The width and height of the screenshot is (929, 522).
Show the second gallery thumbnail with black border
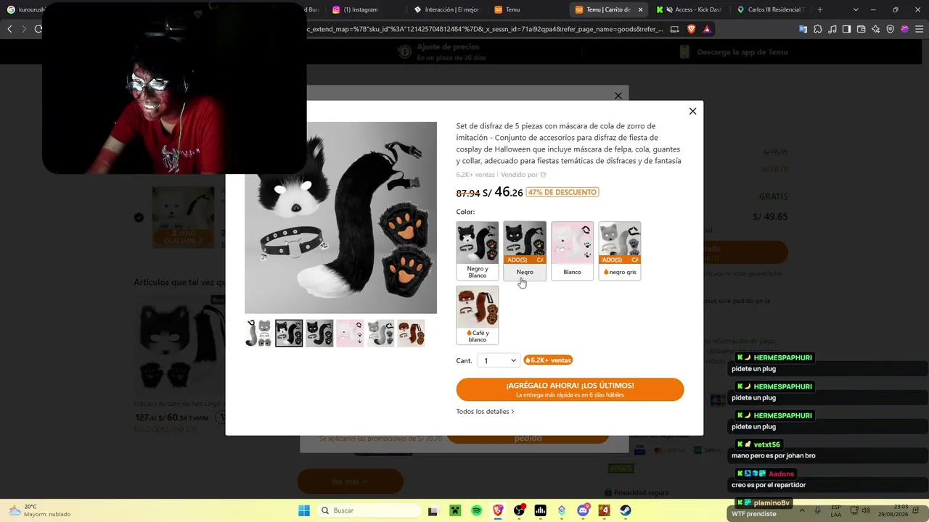[x=289, y=333]
